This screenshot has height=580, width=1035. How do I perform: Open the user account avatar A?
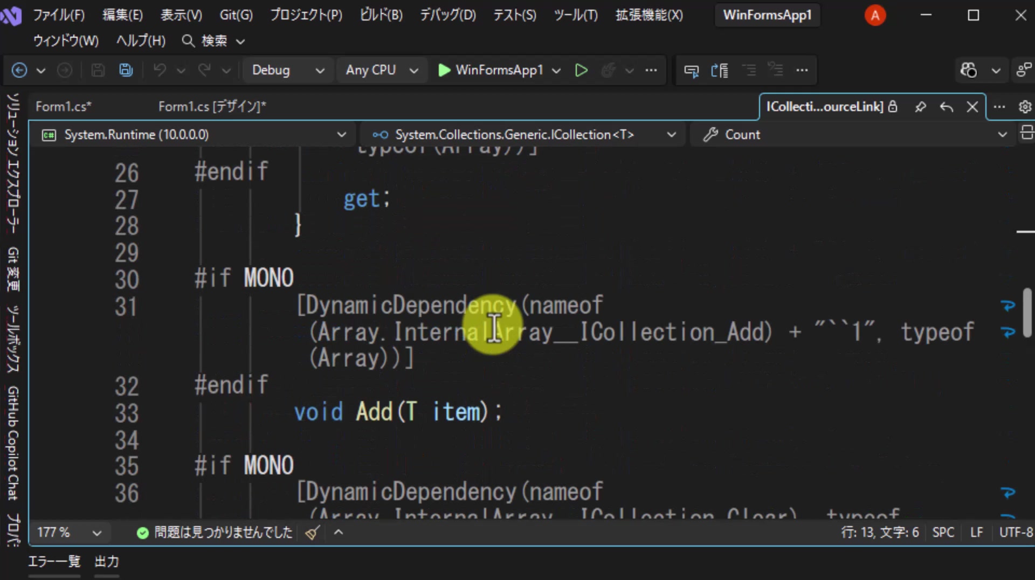click(x=875, y=15)
